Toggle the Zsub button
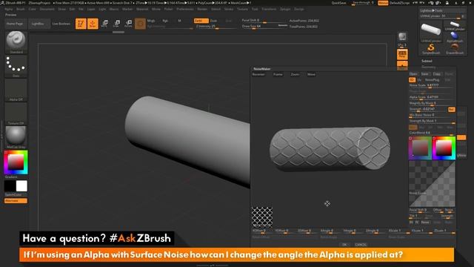The image size is (474, 267). 213,21
